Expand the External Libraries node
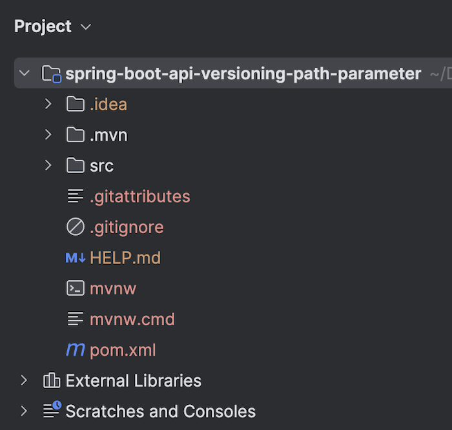This screenshot has width=452, height=430. [25, 381]
